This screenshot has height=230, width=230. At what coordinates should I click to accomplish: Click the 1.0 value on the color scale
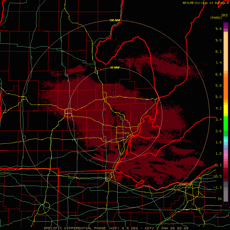pos(218,154)
